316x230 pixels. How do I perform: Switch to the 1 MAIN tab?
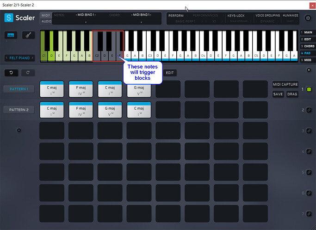point(308,32)
